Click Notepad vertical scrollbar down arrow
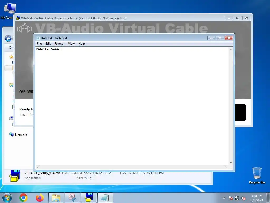 231,163
